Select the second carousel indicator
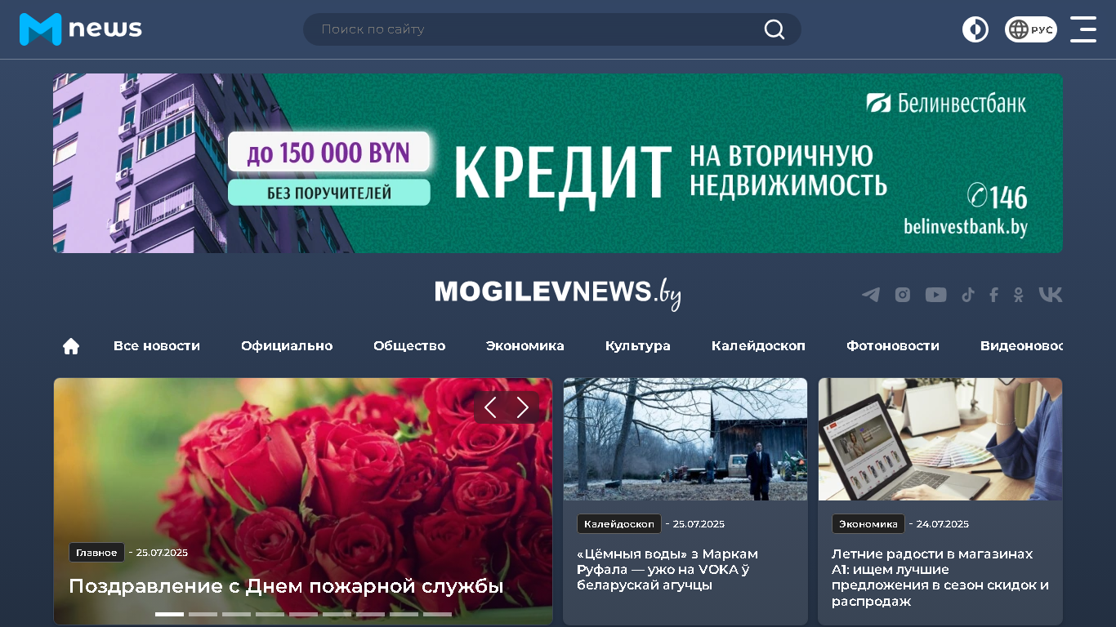The width and height of the screenshot is (1116, 627). pyautogui.click(x=203, y=614)
